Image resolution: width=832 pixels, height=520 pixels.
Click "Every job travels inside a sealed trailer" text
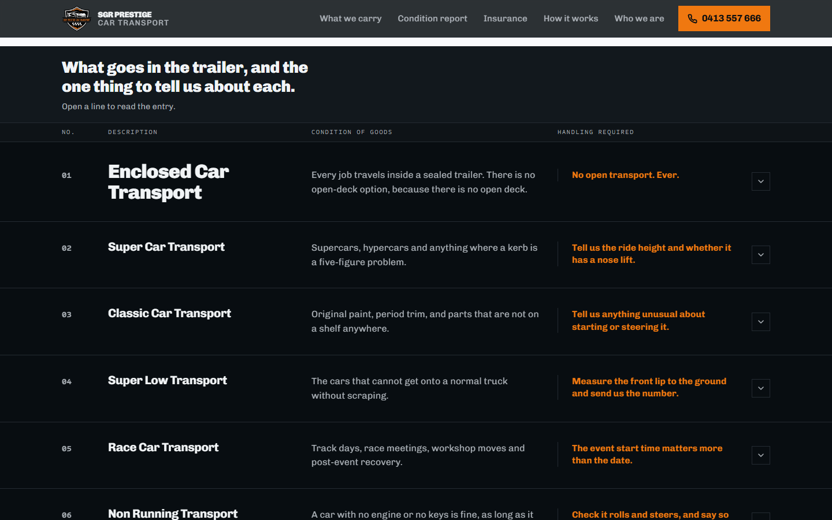click(424, 182)
